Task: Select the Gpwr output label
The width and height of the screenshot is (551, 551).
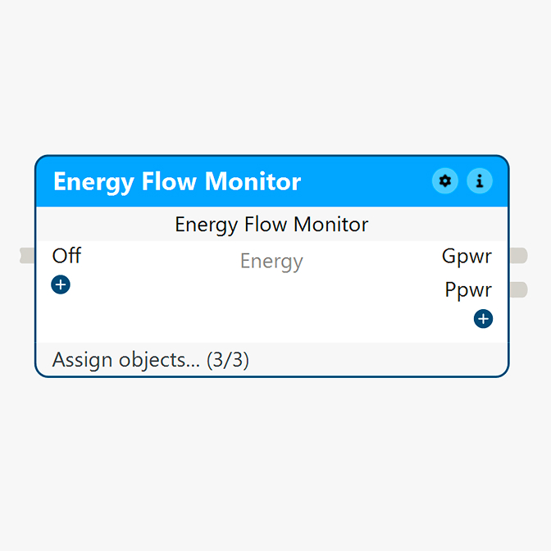Action: [467, 256]
